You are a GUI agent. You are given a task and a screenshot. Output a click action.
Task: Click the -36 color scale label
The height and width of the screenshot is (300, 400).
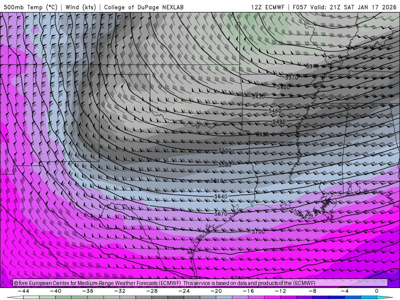87,291
